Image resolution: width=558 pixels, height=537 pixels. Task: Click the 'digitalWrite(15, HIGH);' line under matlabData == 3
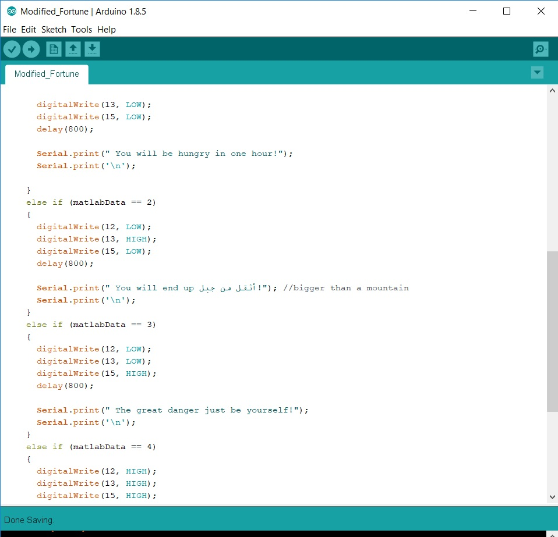(x=97, y=374)
